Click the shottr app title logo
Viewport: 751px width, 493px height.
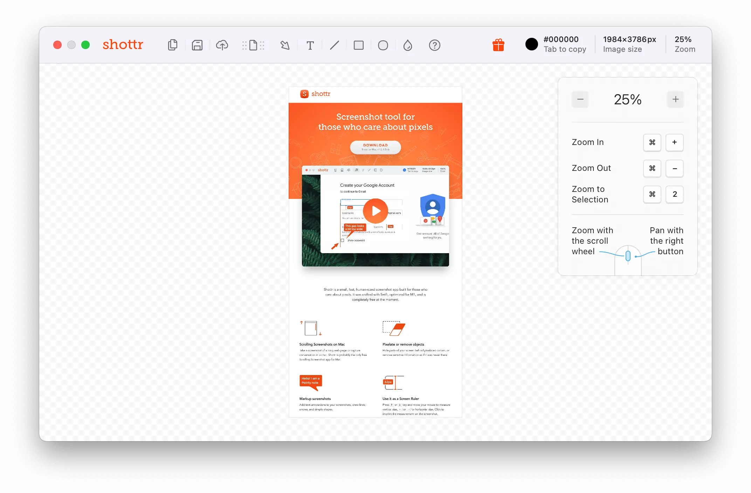click(x=123, y=44)
